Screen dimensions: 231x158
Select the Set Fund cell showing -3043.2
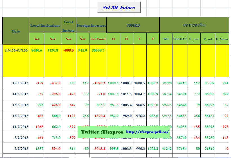(98, 149)
